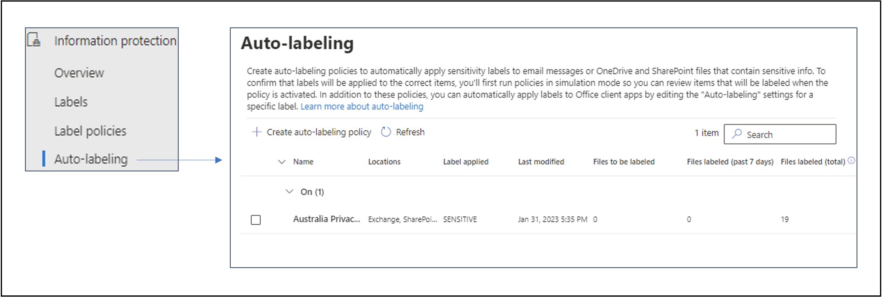882x297 pixels.
Task: Open the Overview menu item
Action: coord(79,73)
